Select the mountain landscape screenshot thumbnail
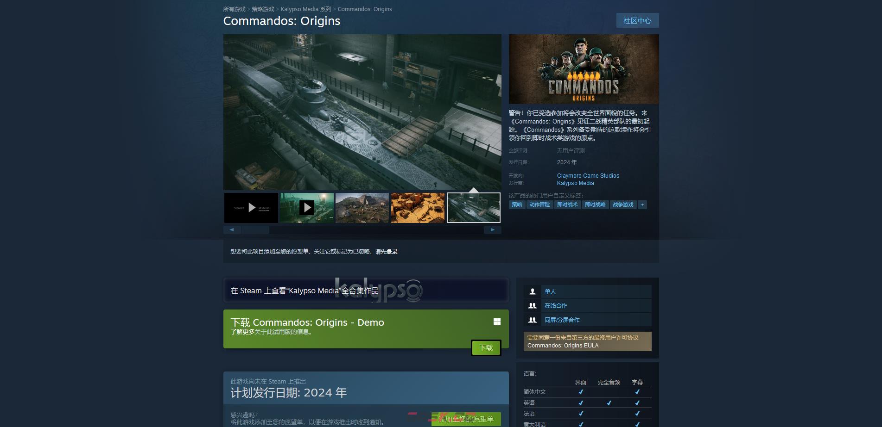This screenshot has width=882, height=427. point(362,208)
